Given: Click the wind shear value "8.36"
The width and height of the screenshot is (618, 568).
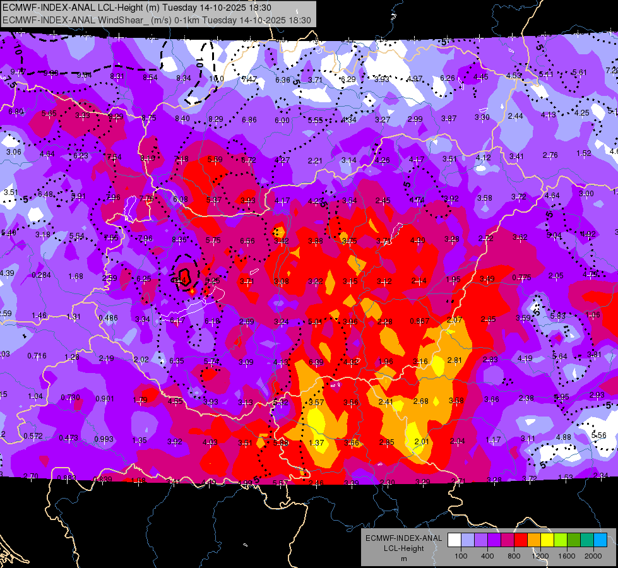Looking at the screenshot, I should [x=179, y=240].
